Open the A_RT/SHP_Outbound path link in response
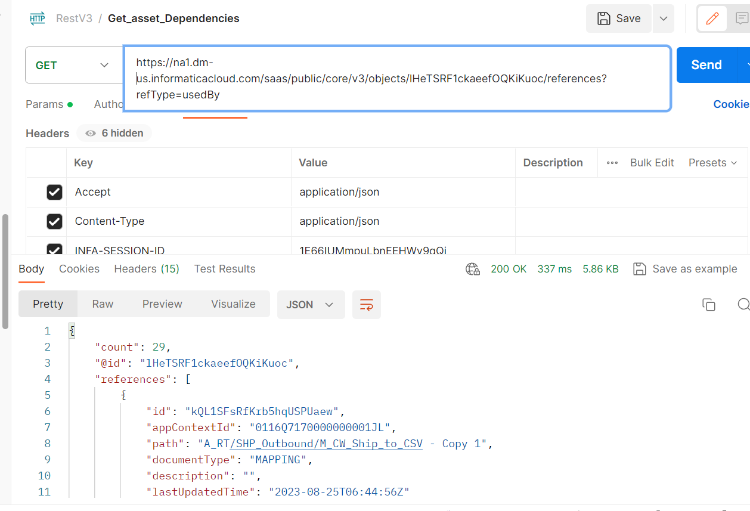This screenshot has height=511, width=750. tap(327, 444)
